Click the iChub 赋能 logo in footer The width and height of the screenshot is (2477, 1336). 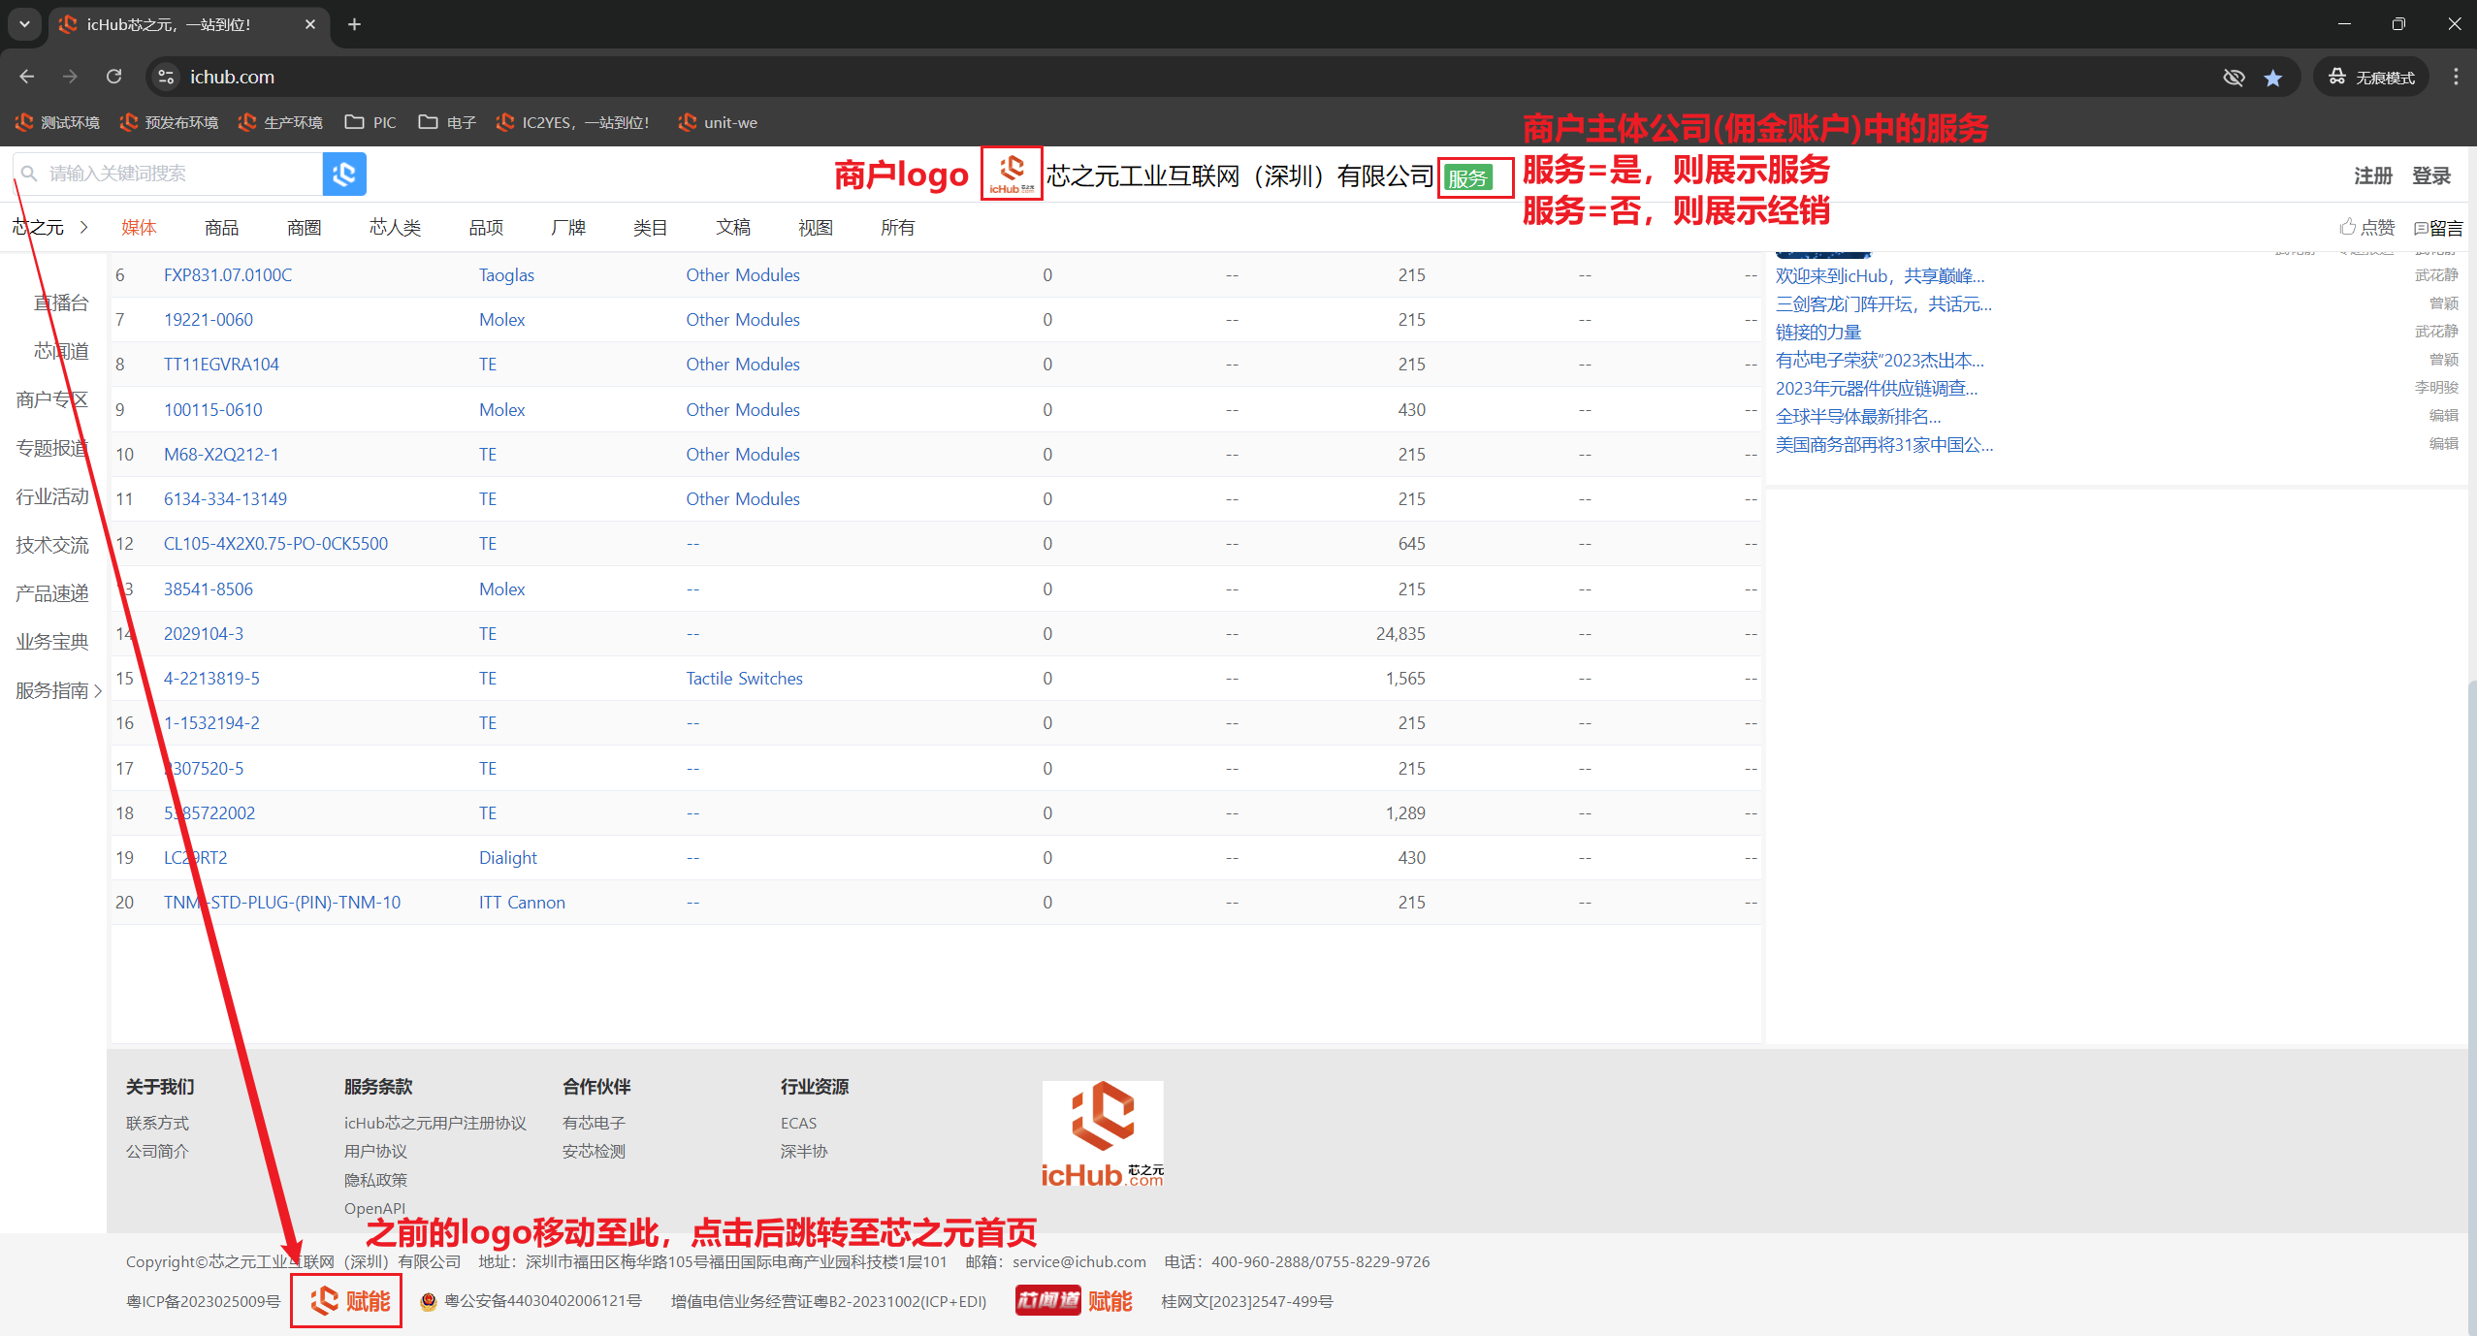348,1301
